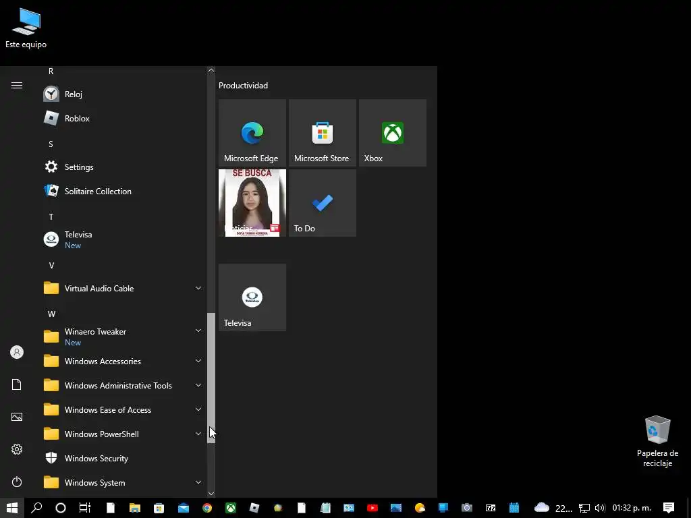Open the To Do tile

pyautogui.click(x=322, y=202)
